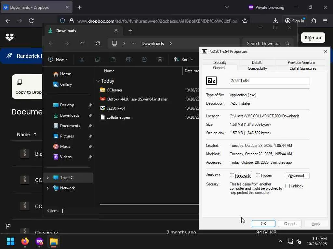Click chevron after Downloads in address bar
The width and height of the screenshot is (333, 249).
pos(171,43)
